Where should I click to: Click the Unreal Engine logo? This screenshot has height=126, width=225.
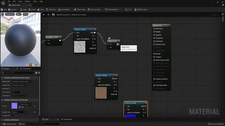click(3, 3)
